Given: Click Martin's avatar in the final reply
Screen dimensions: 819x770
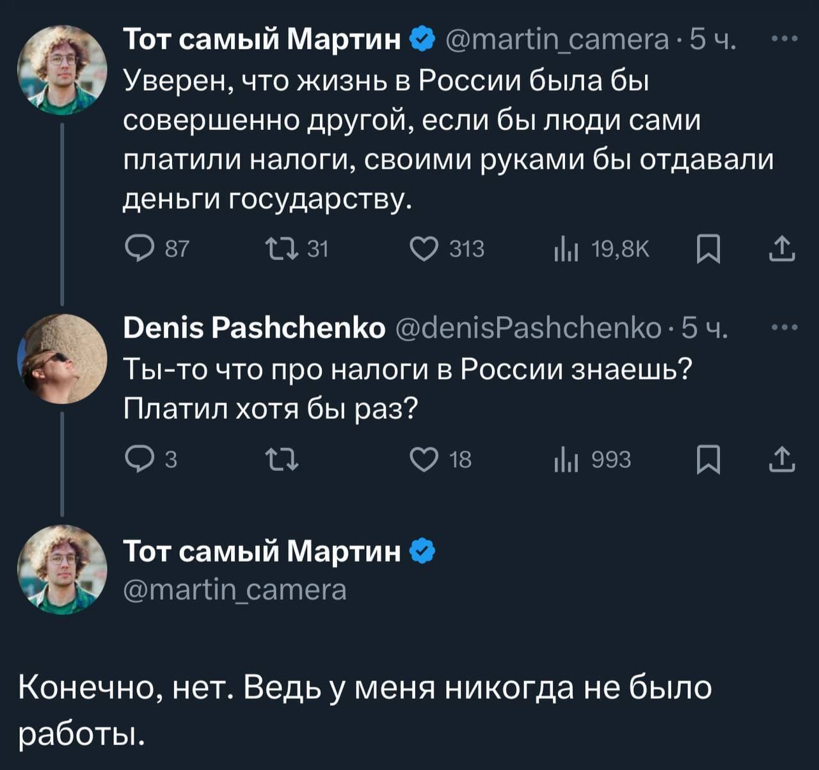Looking at the screenshot, I should tap(62, 570).
